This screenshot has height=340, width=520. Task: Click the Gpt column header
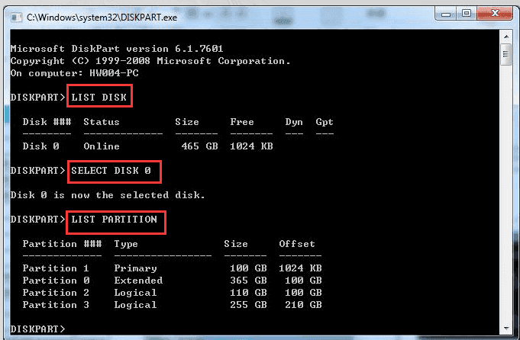click(325, 122)
